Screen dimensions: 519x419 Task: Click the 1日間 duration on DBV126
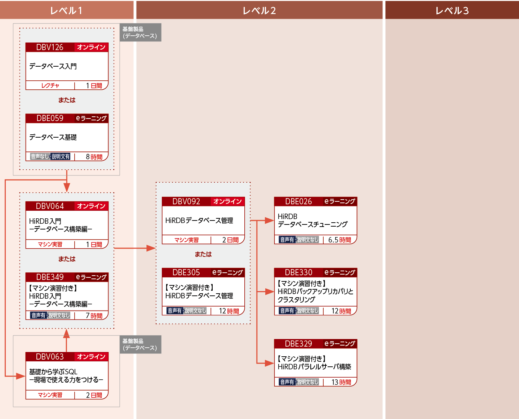tap(94, 86)
